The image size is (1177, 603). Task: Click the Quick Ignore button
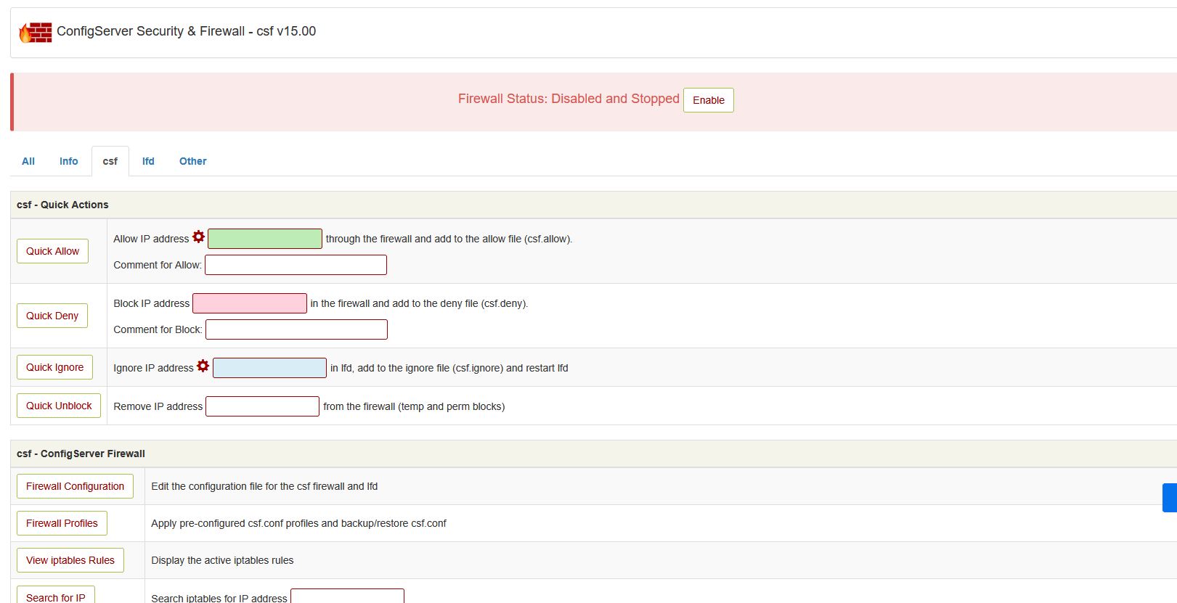tap(54, 367)
